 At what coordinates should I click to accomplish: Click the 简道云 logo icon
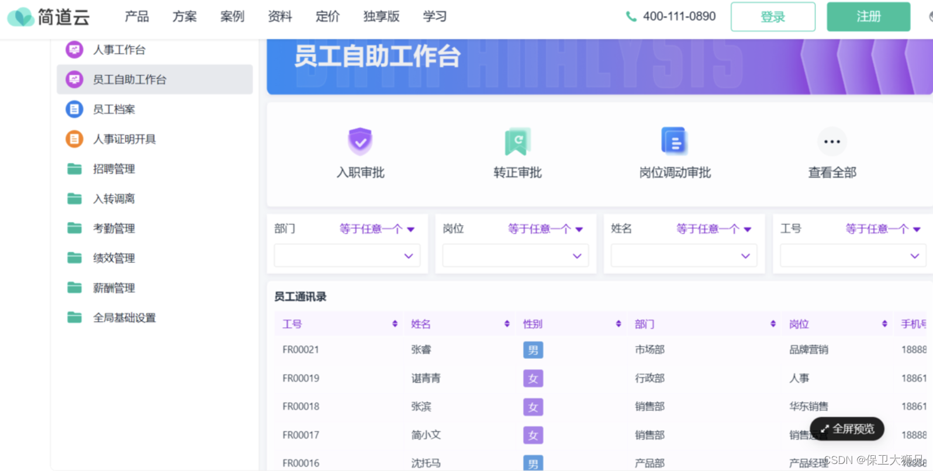20,17
